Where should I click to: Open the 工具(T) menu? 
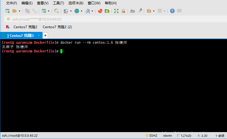click(58, 3)
